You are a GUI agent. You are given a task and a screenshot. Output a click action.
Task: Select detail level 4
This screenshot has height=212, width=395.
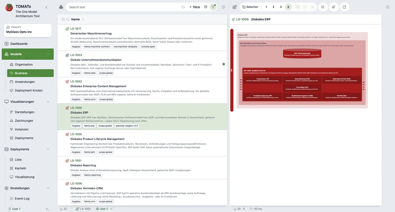(x=288, y=7)
